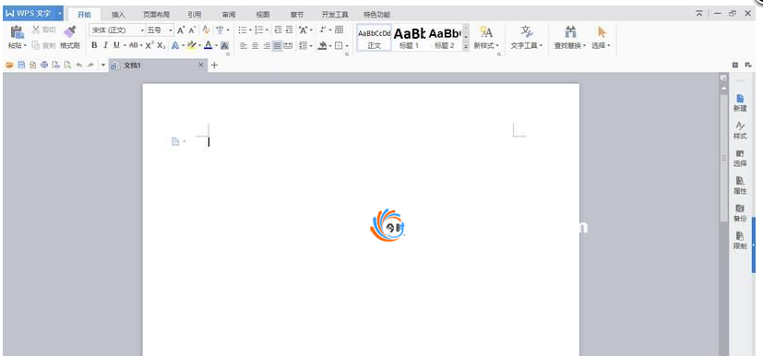Switch to the View (视图) tab
Image resolution: width=763 pixels, height=356 pixels.
click(263, 15)
